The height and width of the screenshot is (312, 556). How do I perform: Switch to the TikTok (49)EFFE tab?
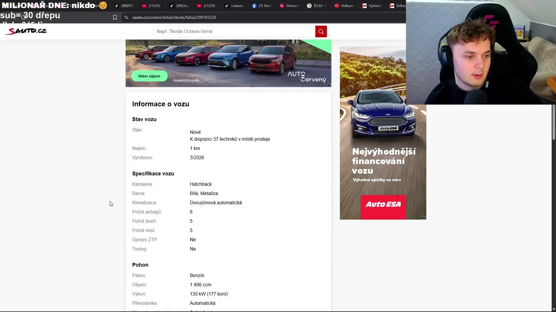[125, 6]
